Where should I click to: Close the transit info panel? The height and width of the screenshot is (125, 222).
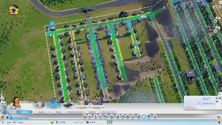(220, 94)
